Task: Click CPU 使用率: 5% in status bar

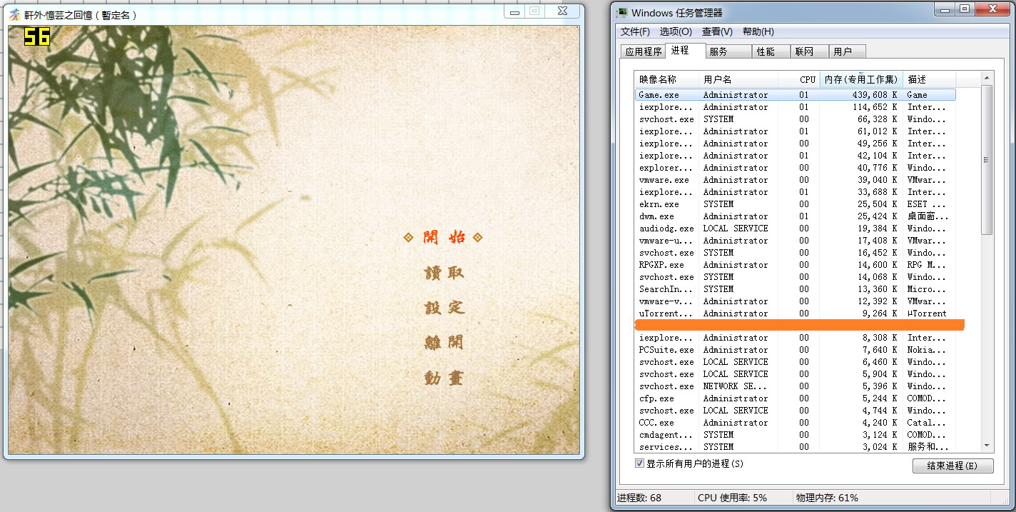Action: coord(732,498)
